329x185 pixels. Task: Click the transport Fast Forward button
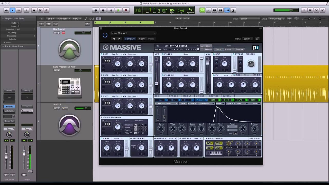coord(103,10)
